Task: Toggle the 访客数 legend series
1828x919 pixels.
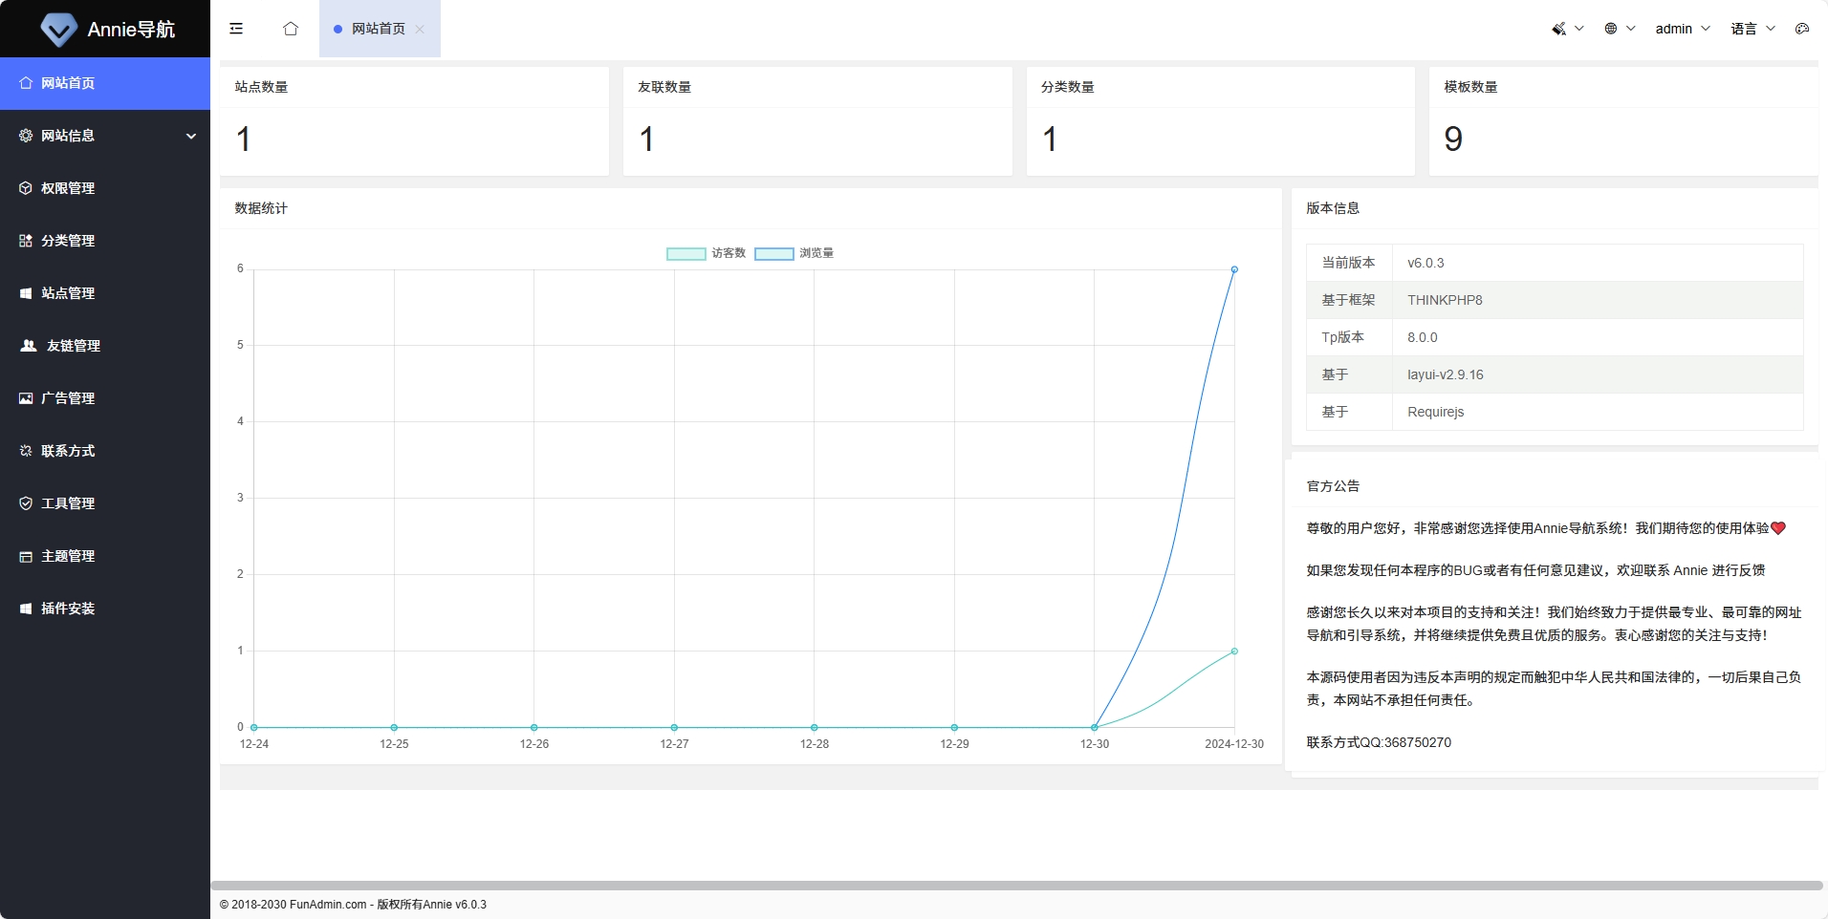Action: 706,253
